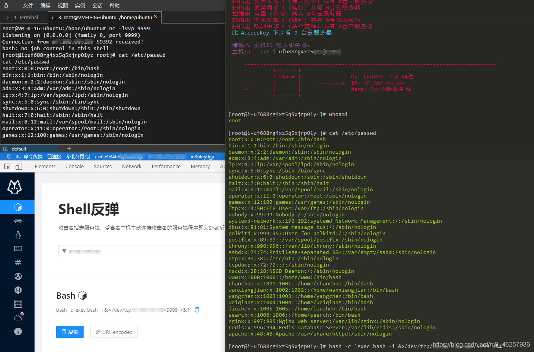
Task: Select the reverse shell sidebar icon
Action: click(18, 207)
